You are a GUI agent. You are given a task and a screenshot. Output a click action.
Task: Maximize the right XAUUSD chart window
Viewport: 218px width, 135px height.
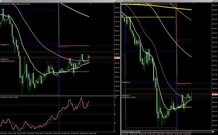point(215,1)
